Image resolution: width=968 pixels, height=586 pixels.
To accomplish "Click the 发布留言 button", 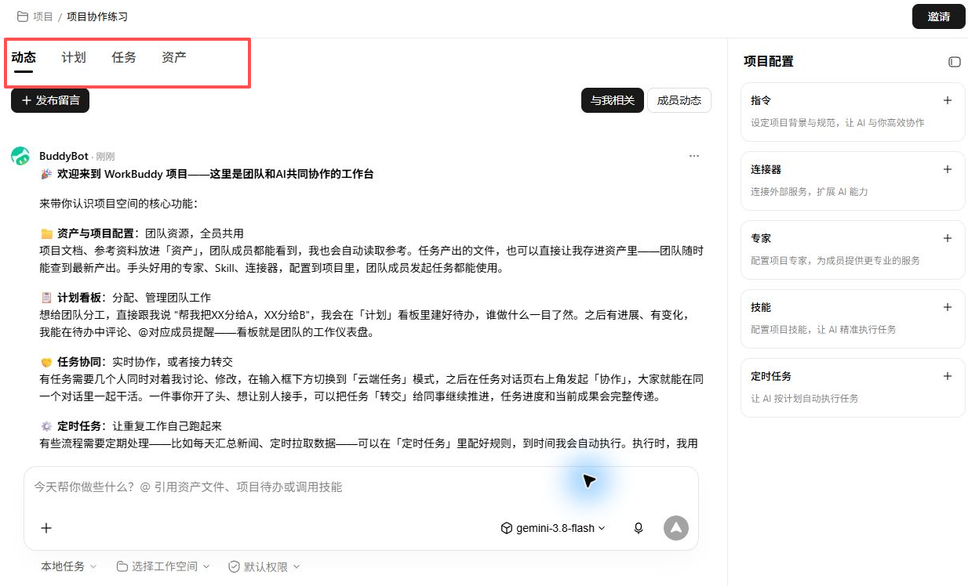I will (50, 100).
